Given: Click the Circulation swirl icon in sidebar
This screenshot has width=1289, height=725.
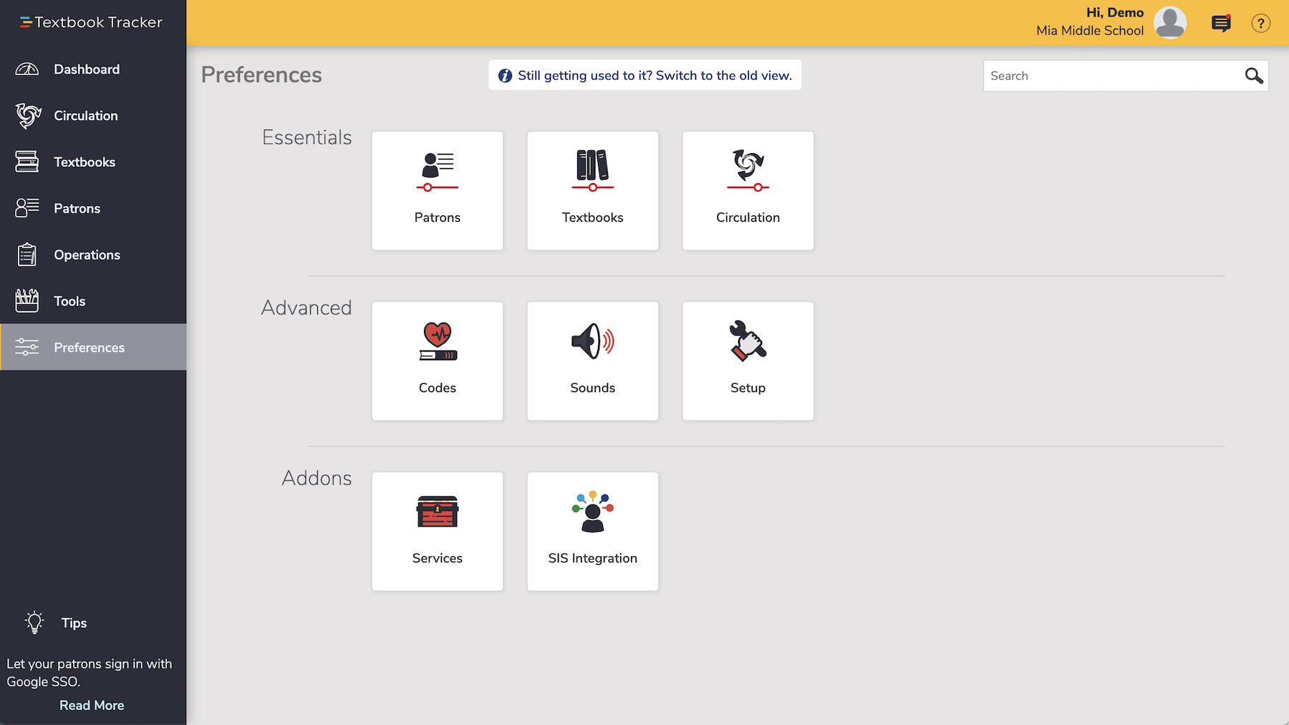Looking at the screenshot, I should (x=28, y=115).
